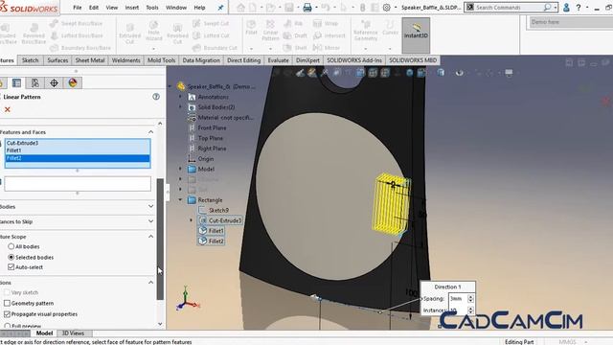Open the File menu
This screenshot has width=613, height=345.
[78, 8]
